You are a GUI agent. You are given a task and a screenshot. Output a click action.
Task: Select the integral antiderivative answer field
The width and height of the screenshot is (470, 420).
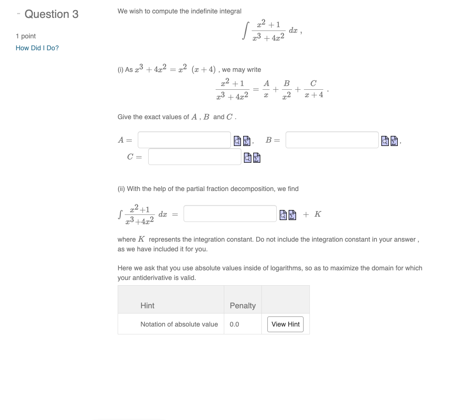click(229, 213)
